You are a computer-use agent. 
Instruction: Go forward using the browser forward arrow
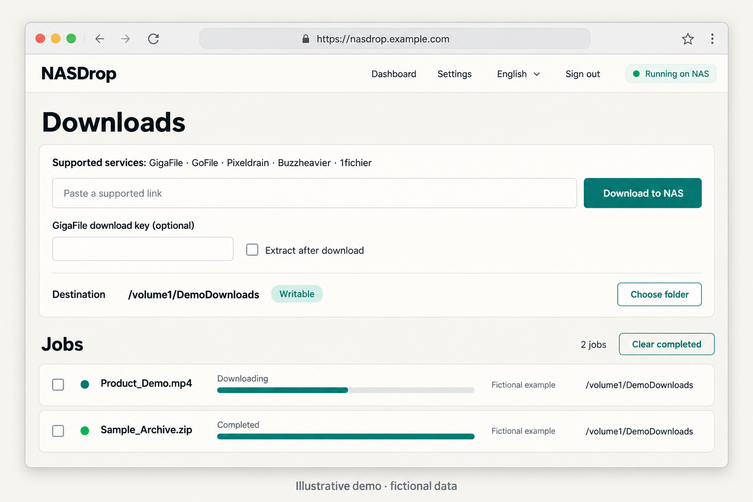pos(125,39)
